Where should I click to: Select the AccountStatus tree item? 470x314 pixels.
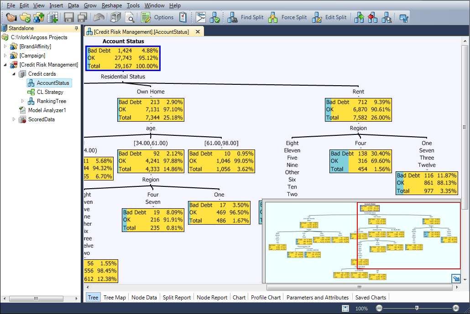53,83
